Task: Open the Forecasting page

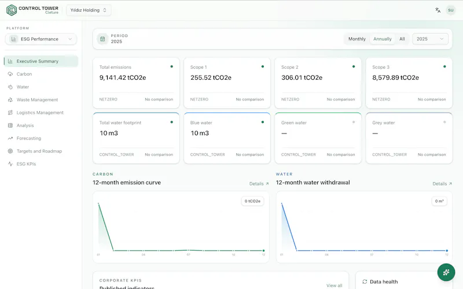Action: click(41, 138)
